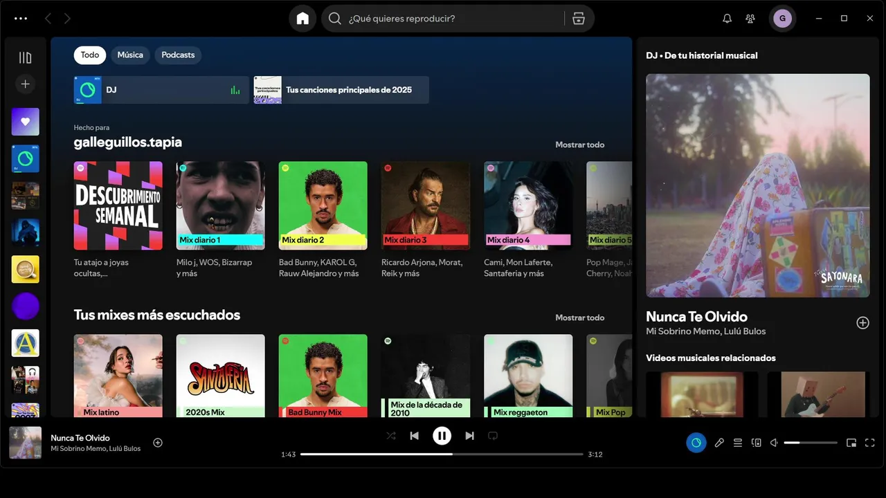Toggle shuffle playback
Image resolution: width=886 pixels, height=498 pixels.
pos(391,436)
